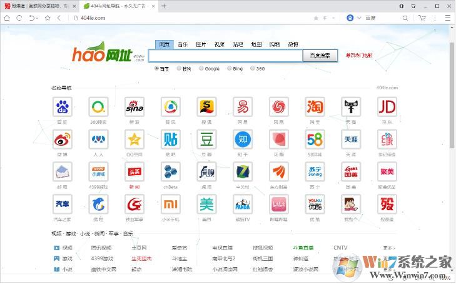Select the 360 search engine radio
The width and height of the screenshot is (456, 284).
point(252,68)
